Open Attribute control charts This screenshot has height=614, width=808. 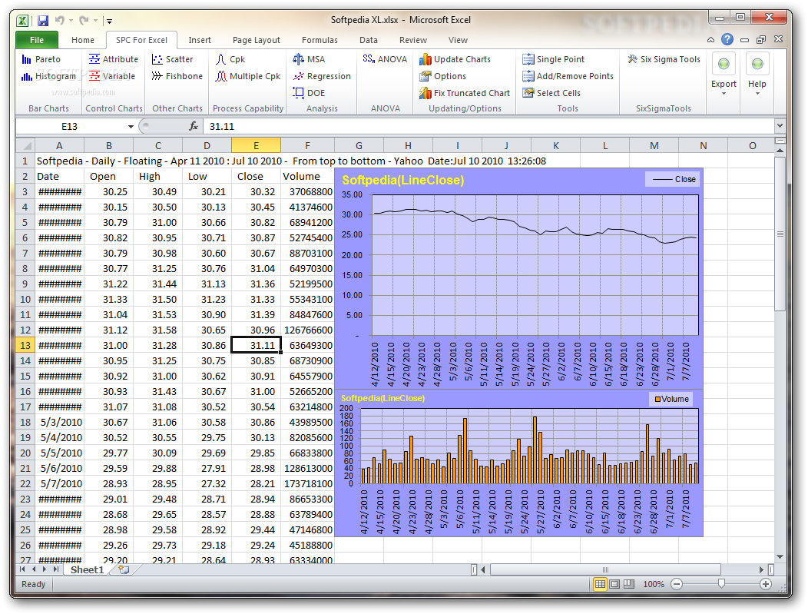tap(114, 59)
